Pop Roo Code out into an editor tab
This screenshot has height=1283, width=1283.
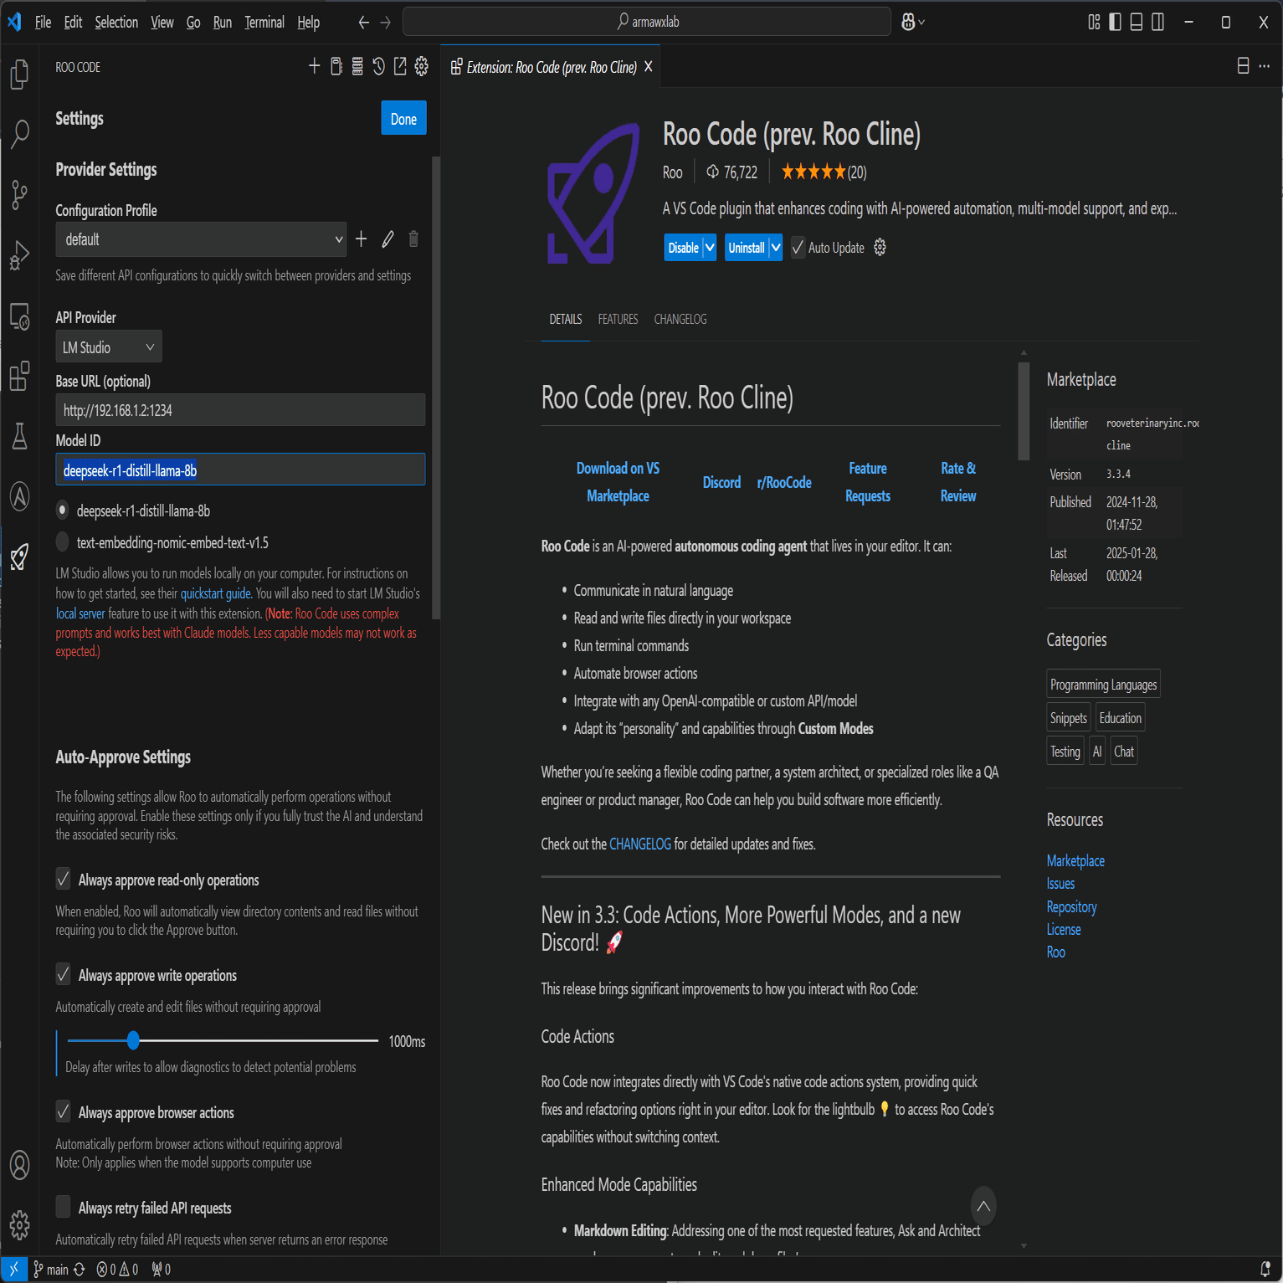pyautogui.click(x=400, y=66)
